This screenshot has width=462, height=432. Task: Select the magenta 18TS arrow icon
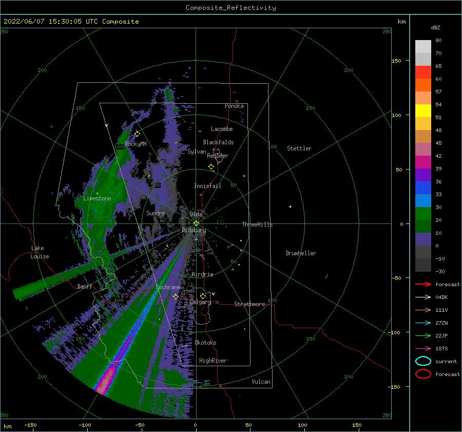click(x=423, y=349)
